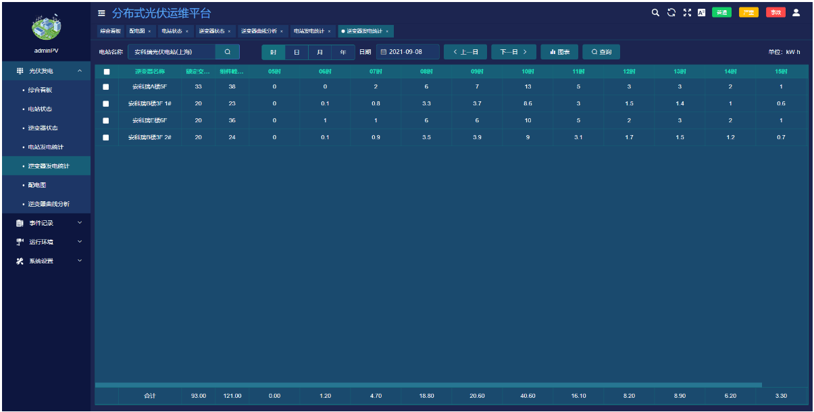Toggle fullscreen using the expand icon
The height and width of the screenshot is (412, 814).
tap(687, 12)
